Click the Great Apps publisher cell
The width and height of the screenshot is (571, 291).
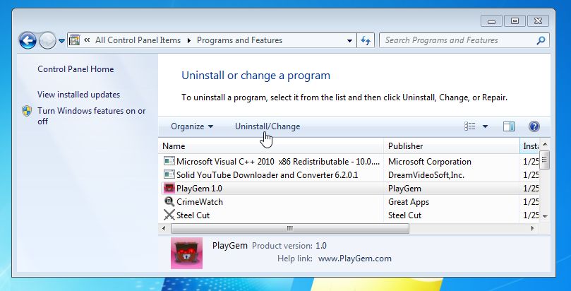tap(409, 202)
